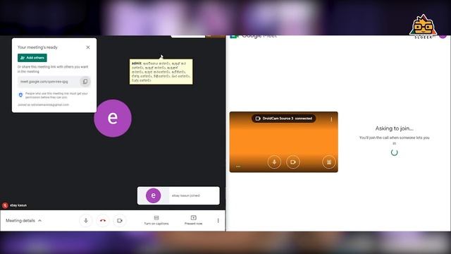Image resolution: width=451 pixels, height=254 pixels.
Task: Click the Asking to join heading
Action: click(x=394, y=128)
